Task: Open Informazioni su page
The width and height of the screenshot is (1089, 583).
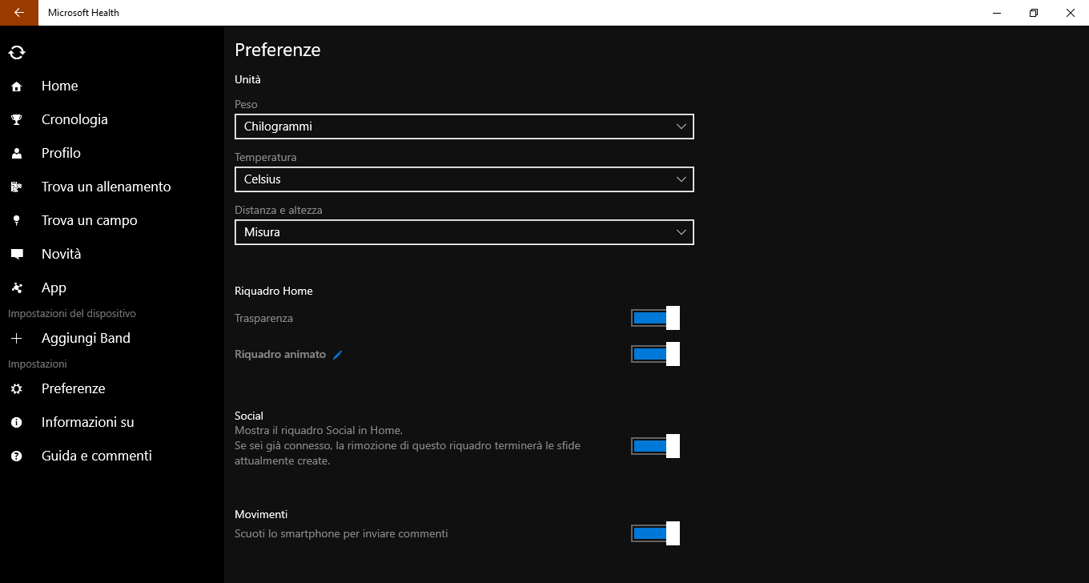Action: [x=112, y=422]
